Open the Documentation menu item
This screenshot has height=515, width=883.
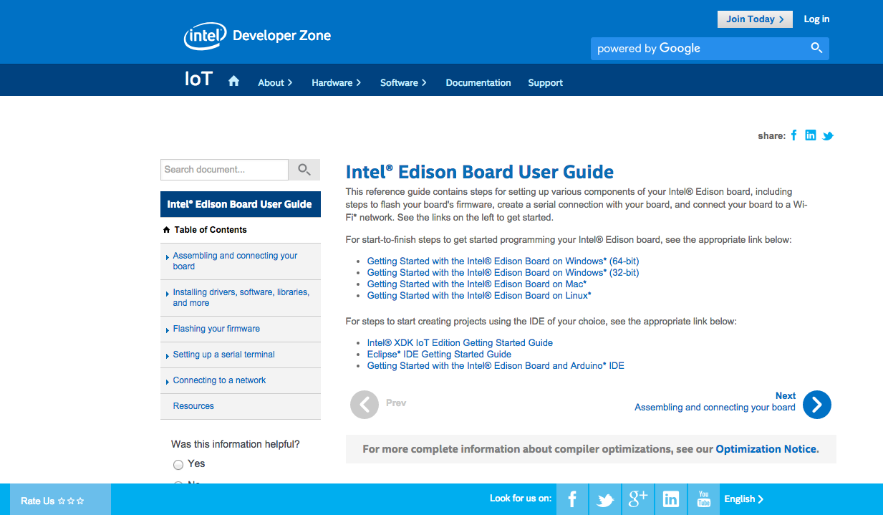[478, 83]
